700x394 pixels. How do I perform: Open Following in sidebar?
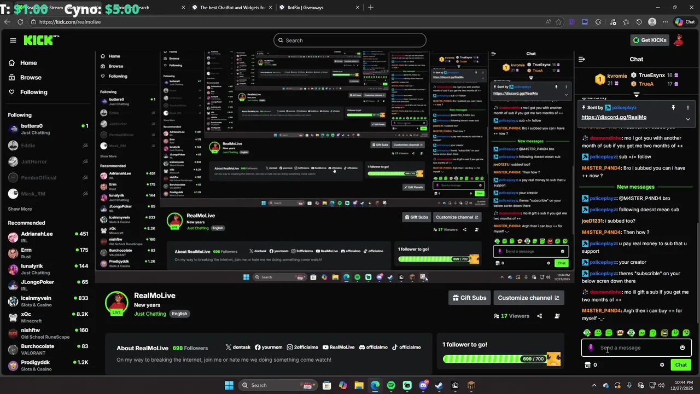click(x=28, y=92)
